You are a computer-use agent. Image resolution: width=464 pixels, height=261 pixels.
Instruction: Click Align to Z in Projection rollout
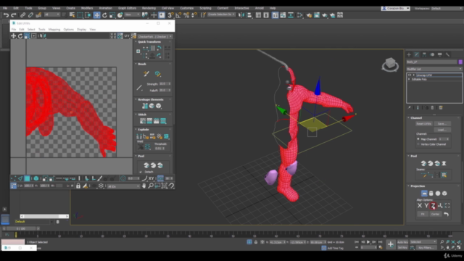pos(434,205)
